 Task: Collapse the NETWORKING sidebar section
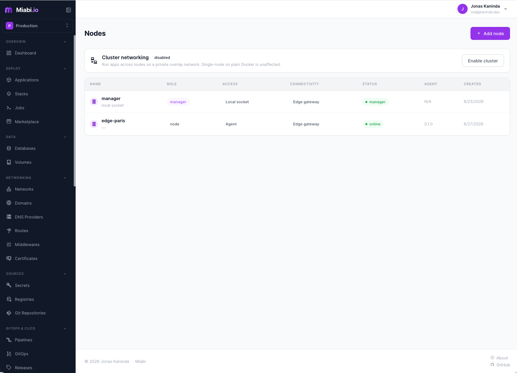click(65, 178)
